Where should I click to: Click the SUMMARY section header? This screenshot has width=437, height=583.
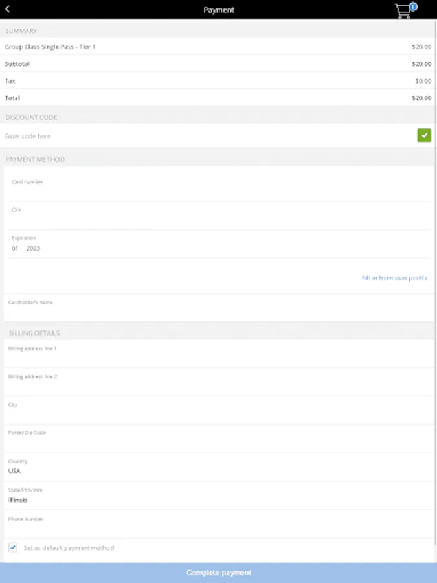[x=21, y=31]
